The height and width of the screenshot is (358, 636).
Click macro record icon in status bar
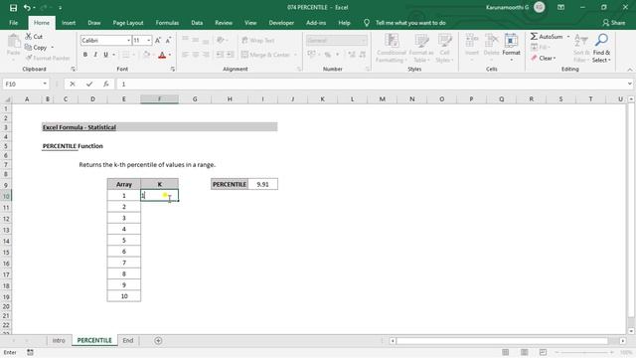click(x=30, y=352)
